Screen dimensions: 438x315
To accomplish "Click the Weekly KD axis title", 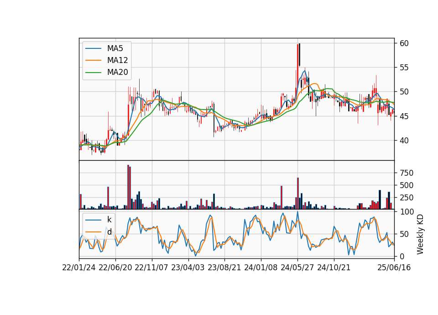I will tap(420, 235).
